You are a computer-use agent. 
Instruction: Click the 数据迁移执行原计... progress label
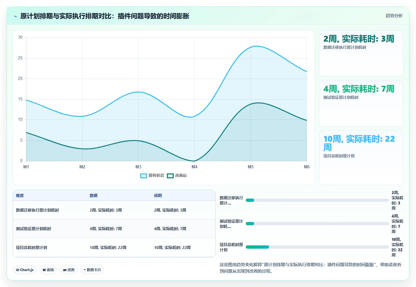(x=231, y=200)
